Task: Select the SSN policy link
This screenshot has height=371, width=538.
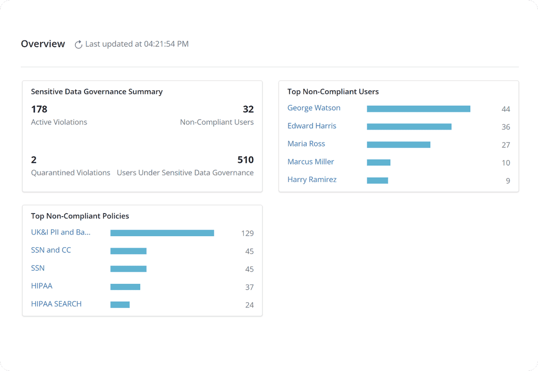Action: (37, 268)
